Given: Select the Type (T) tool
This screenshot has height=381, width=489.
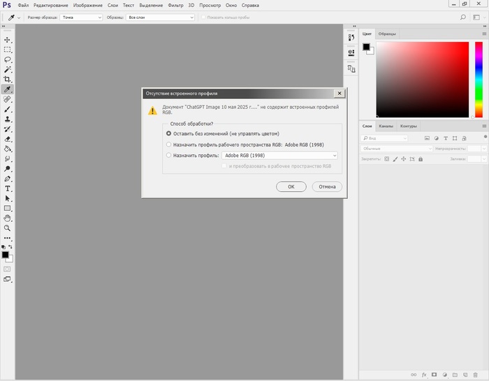Looking at the screenshot, I should (8, 188).
